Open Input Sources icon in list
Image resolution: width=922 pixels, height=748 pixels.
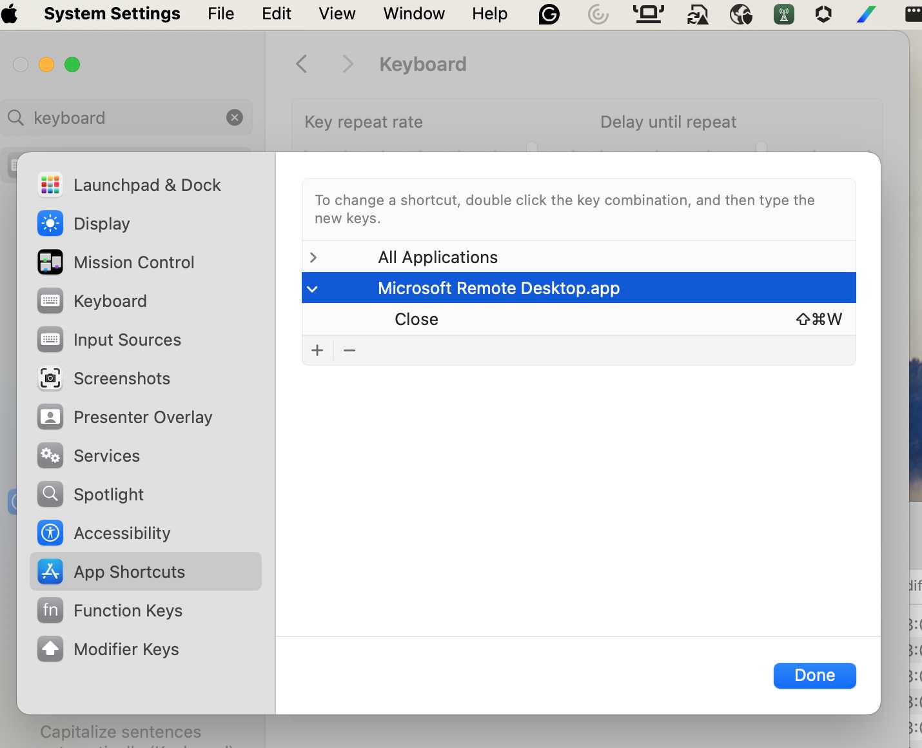pyautogui.click(x=50, y=340)
